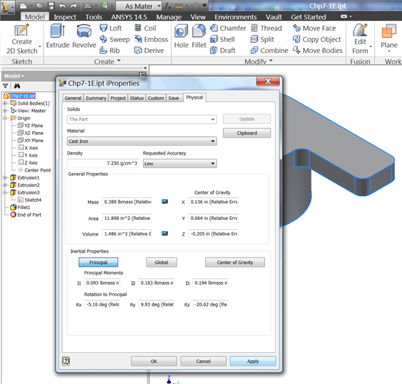
Task: Open the browser filter funnel icon
Action: coord(5,86)
